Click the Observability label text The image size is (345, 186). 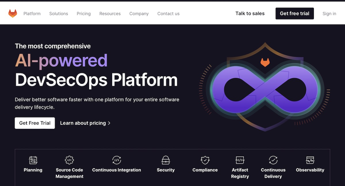point(310,170)
